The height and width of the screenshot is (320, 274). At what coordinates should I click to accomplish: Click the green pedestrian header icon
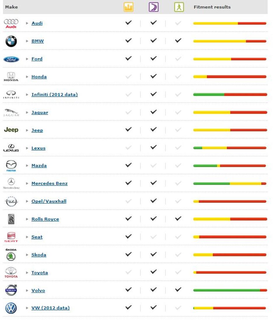(x=179, y=7)
